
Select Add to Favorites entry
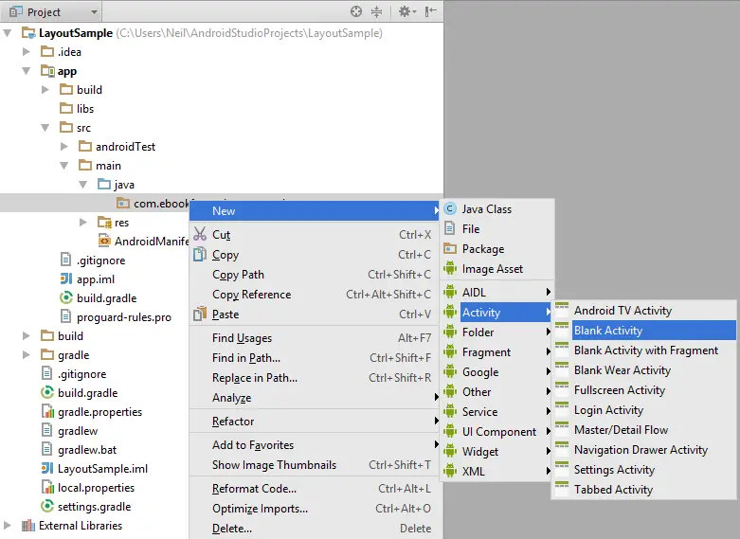pyautogui.click(x=253, y=445)
